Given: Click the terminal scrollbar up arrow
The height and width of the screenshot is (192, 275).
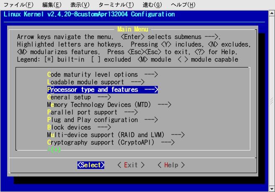Looking at the screenshot, I should coord(272,13).
